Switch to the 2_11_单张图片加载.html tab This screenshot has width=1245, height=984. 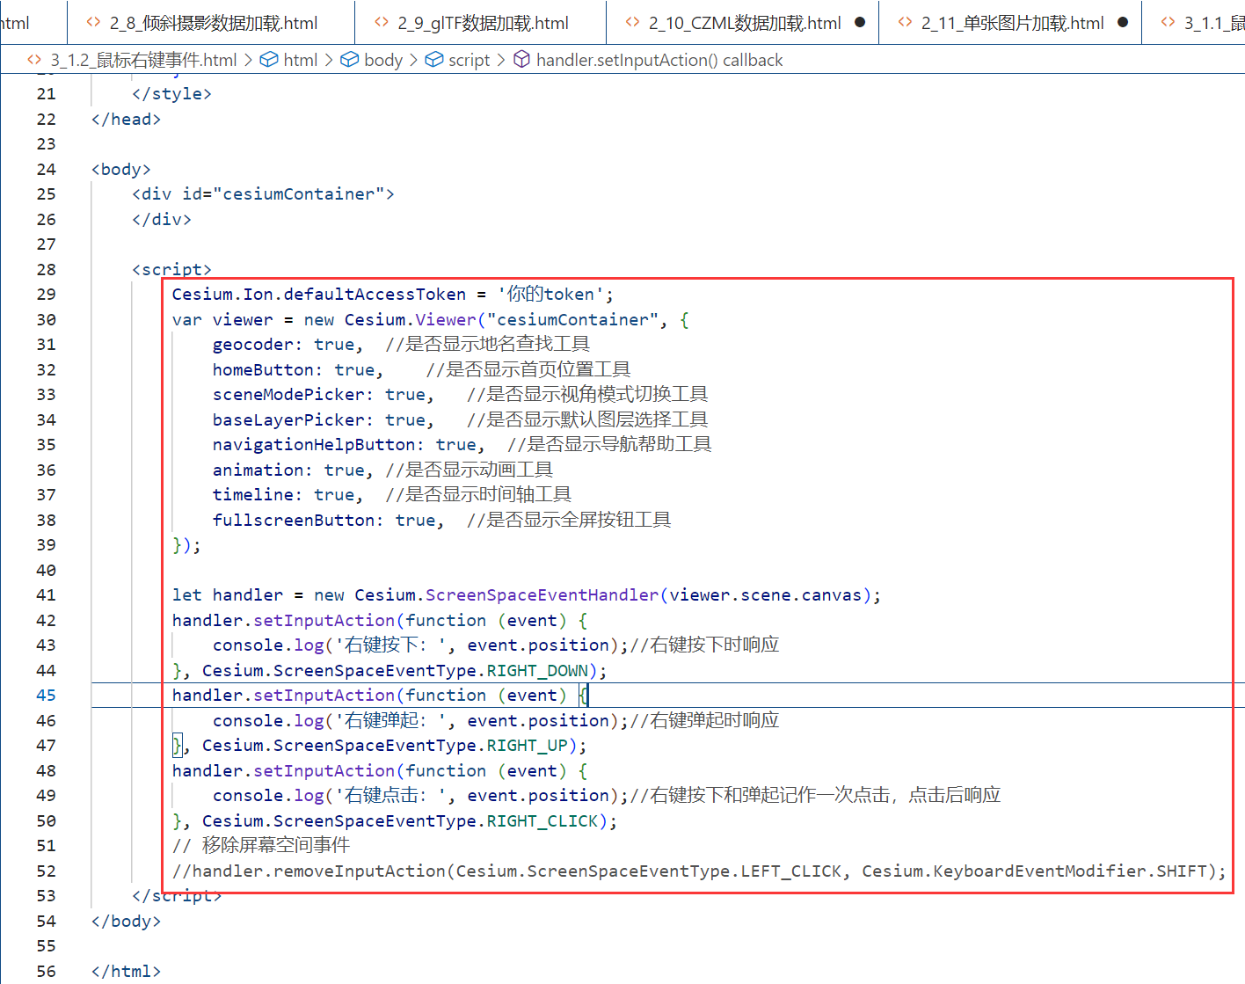(1010, 23)
